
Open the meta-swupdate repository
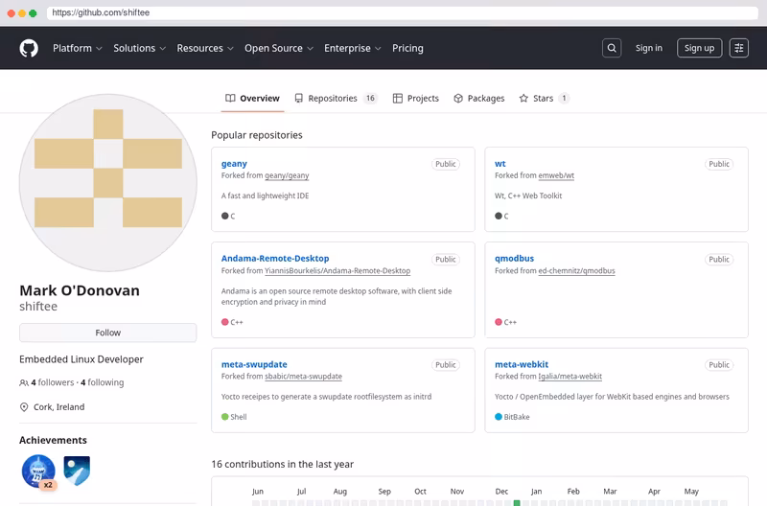tap(254, 364)
